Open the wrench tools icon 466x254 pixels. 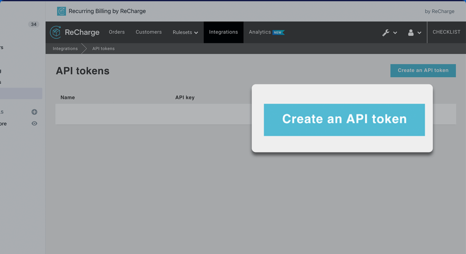pyautogui.click(x=386, y=33)
